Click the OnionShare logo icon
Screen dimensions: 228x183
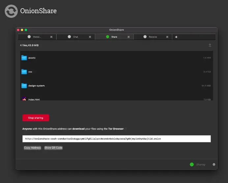point(11,11)
